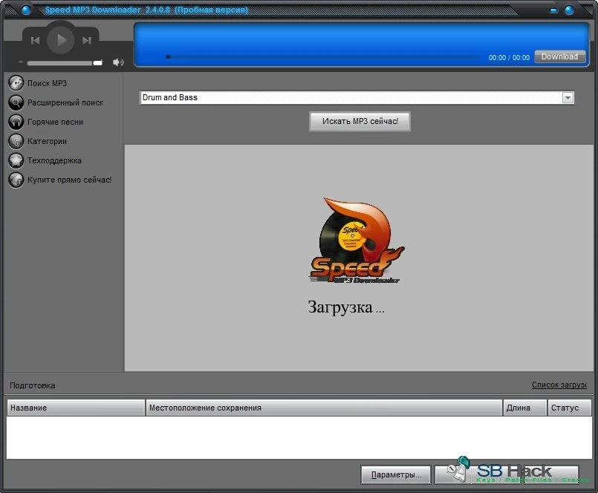Viewport: 598px width, 493px height.
Task: Click Искать MP3 сейчас! button
Action: (x=360, y=121)
